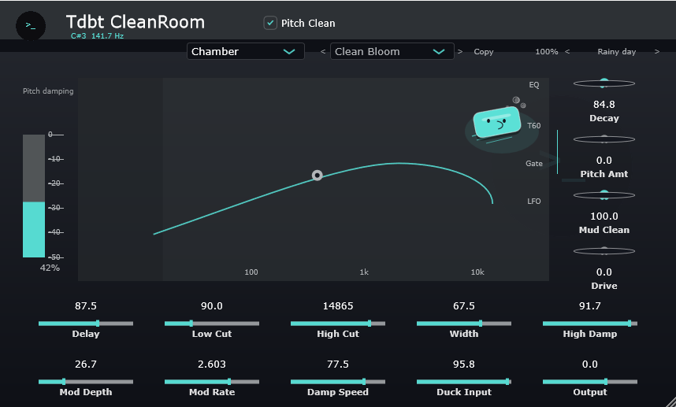The width and height of the screenshot is (676, 407).
Task: Click the Delay slider
Action: coord(86,324)
